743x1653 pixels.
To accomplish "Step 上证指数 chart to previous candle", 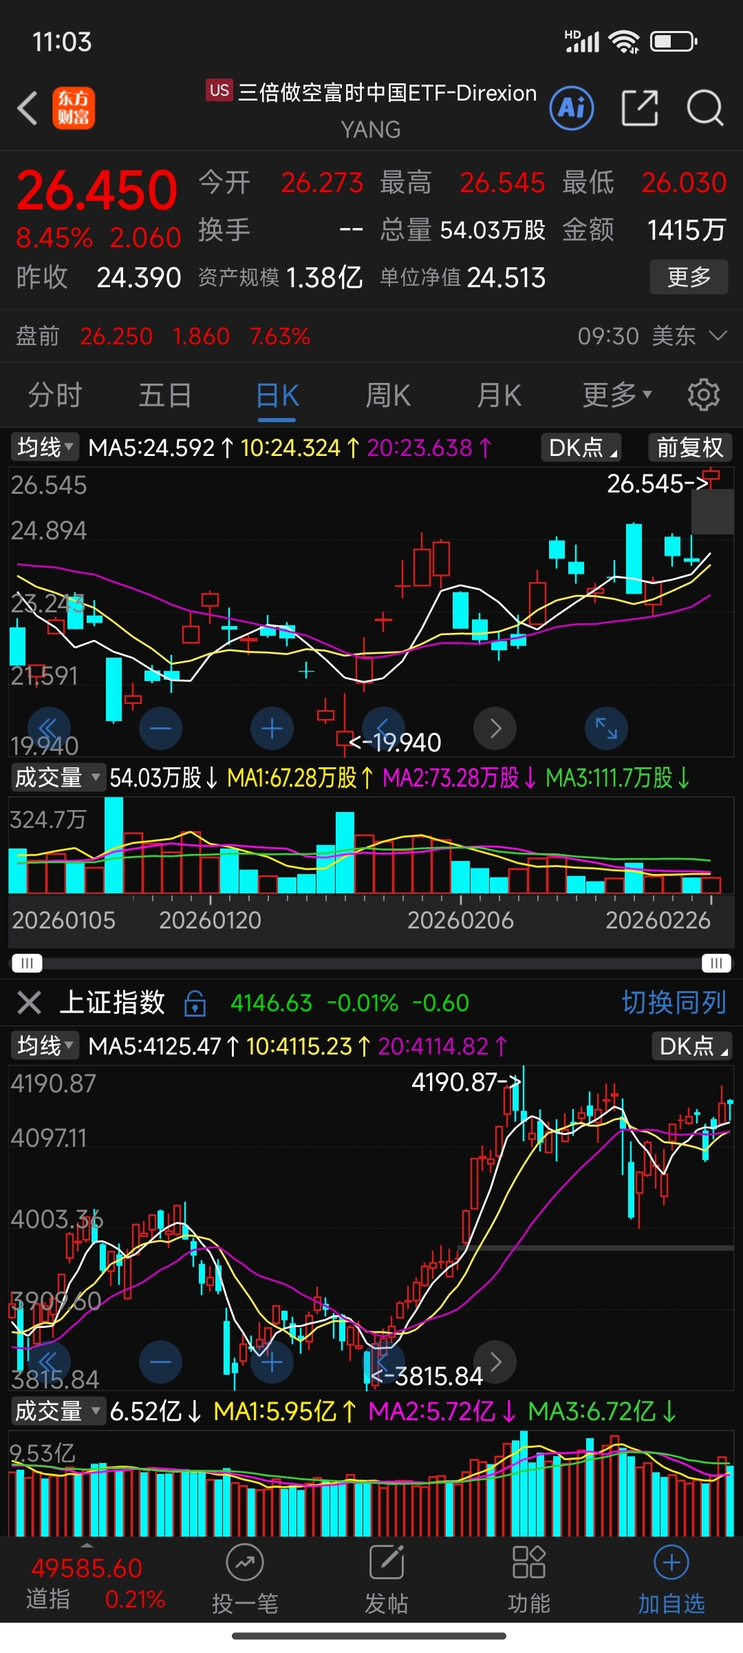I will tap(383, 1362).
